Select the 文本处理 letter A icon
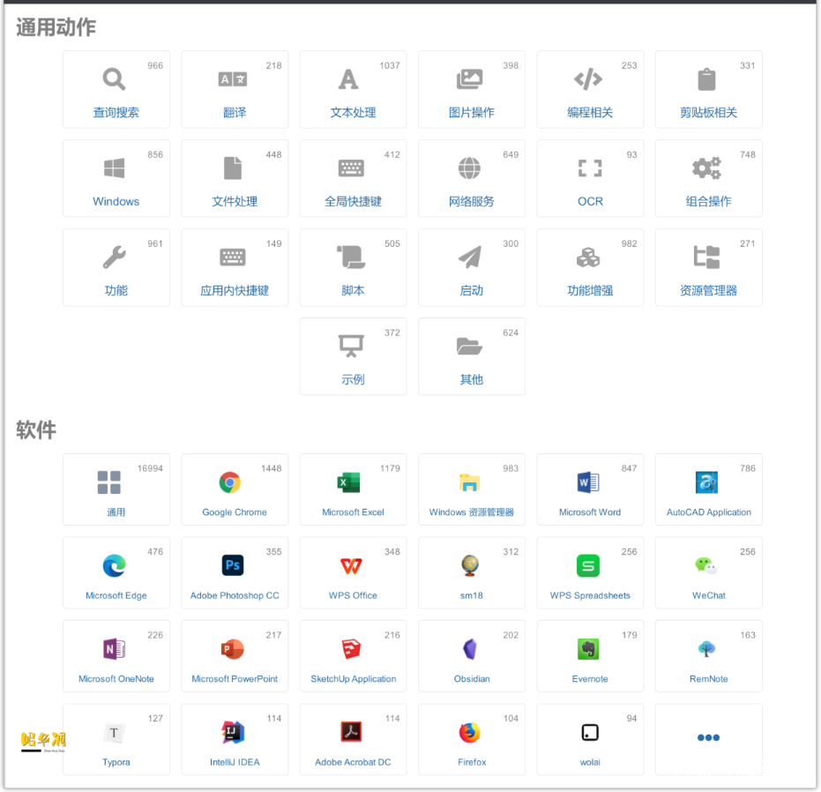Viewport: 821px width, 792px height. tap(348, 79)
